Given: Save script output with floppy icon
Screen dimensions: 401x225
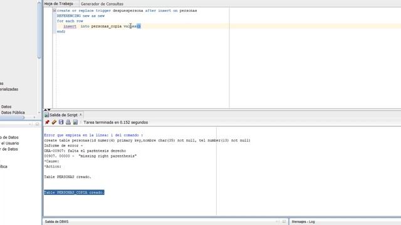Looking at the screenshot, I should pos(61,122).
